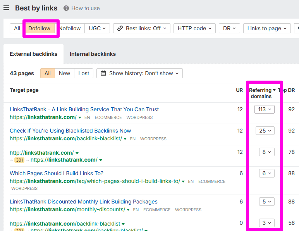Open LinksThatRank Discounted Monthly Link Building Packages
This screenshot has width=299, height=231.
tap(84, 202)
